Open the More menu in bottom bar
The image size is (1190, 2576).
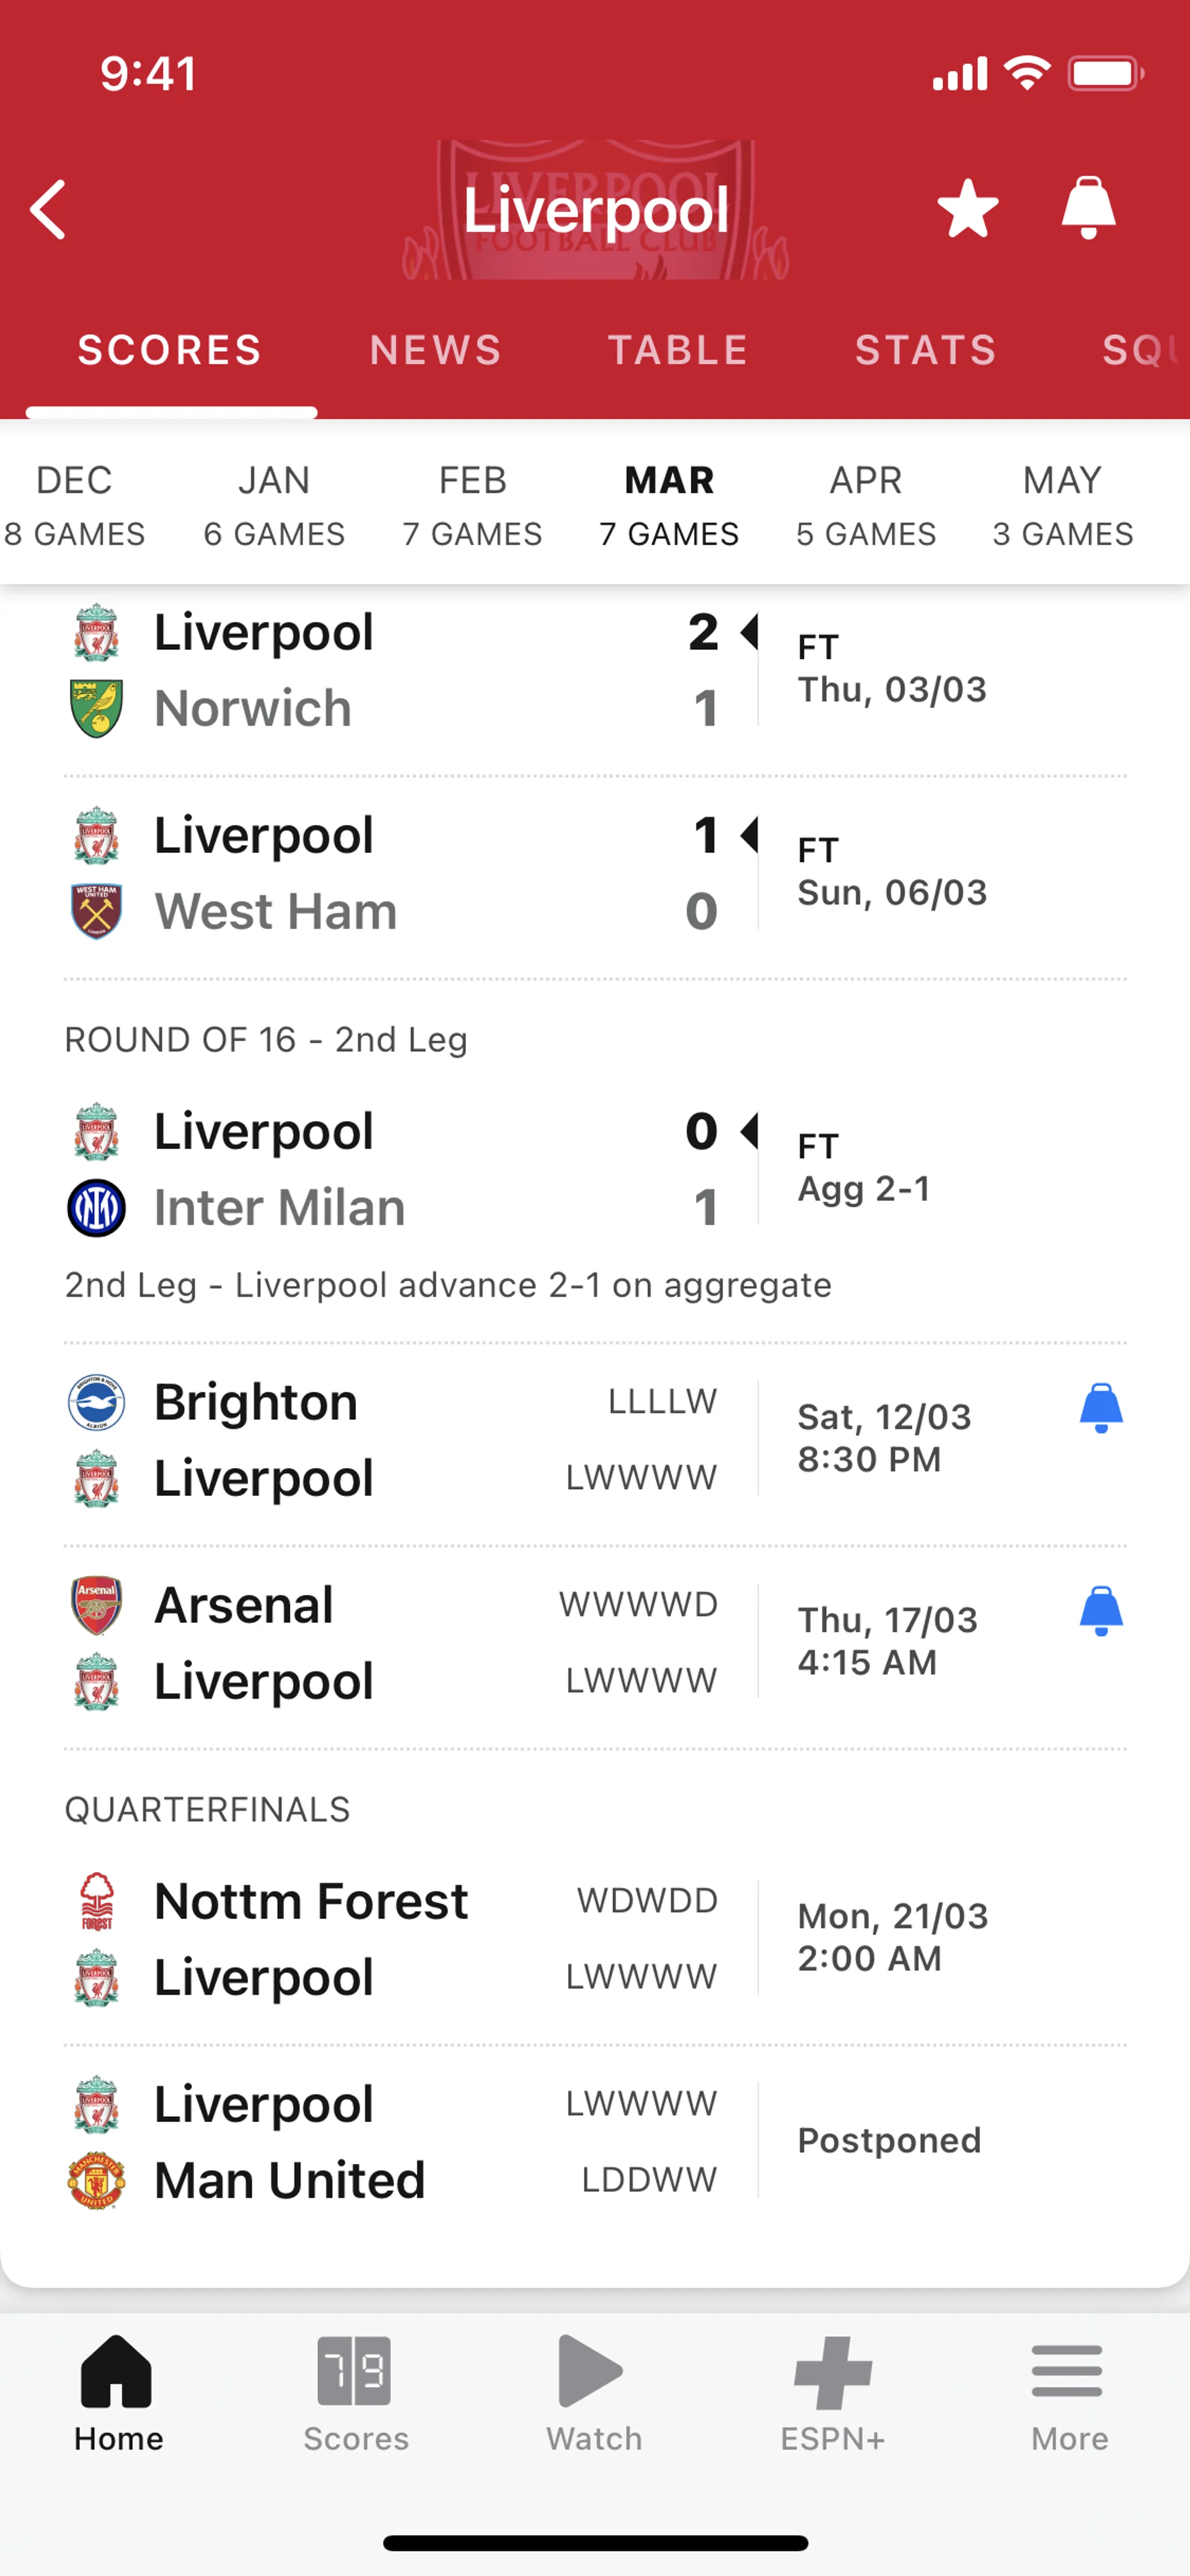1069,2394
